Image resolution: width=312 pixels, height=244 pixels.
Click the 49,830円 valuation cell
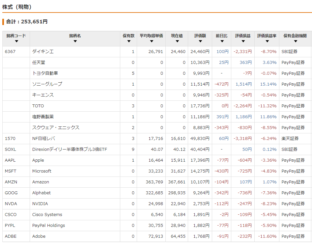pos(200,138)
